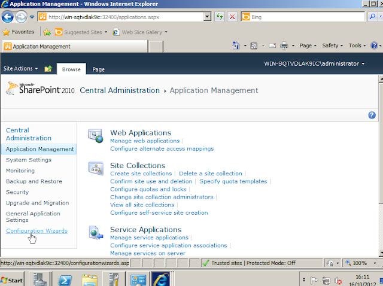Open a new blank browser tab

(156, 47)
